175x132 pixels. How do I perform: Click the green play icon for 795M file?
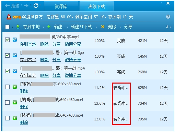(x=15, y=118)
